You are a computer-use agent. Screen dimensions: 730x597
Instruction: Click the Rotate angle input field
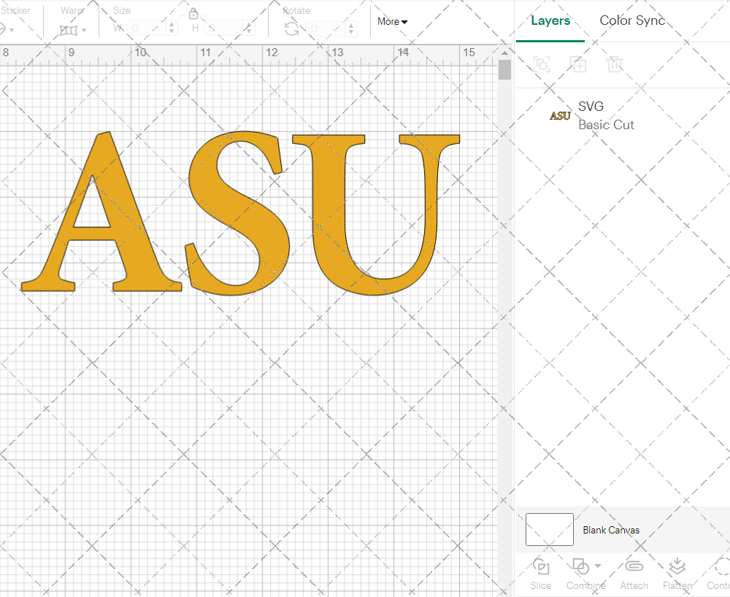pyautogui.click(x=326, y=29)
